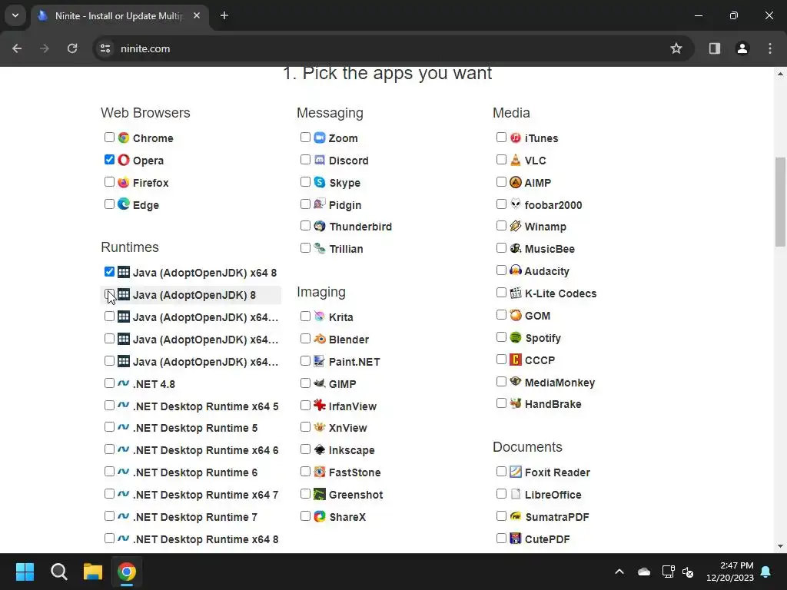The image size is (787, 590).
Task: Click the HandBrake app icon
Action: (x=516, y=403)
